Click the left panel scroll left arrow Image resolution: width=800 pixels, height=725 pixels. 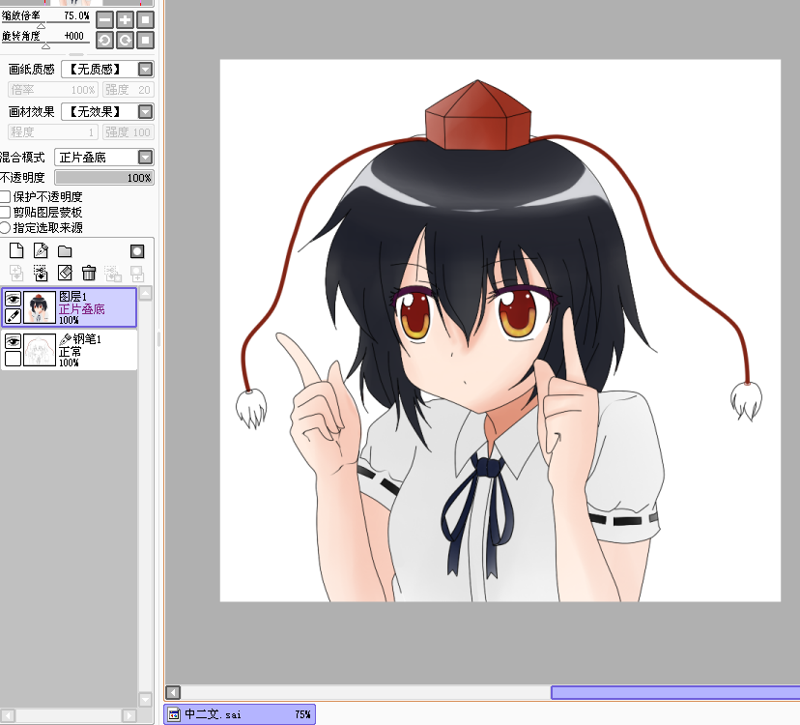[x=8, y=715]
